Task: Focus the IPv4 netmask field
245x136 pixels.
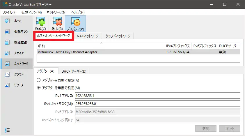Action: [x=157, y=104]
